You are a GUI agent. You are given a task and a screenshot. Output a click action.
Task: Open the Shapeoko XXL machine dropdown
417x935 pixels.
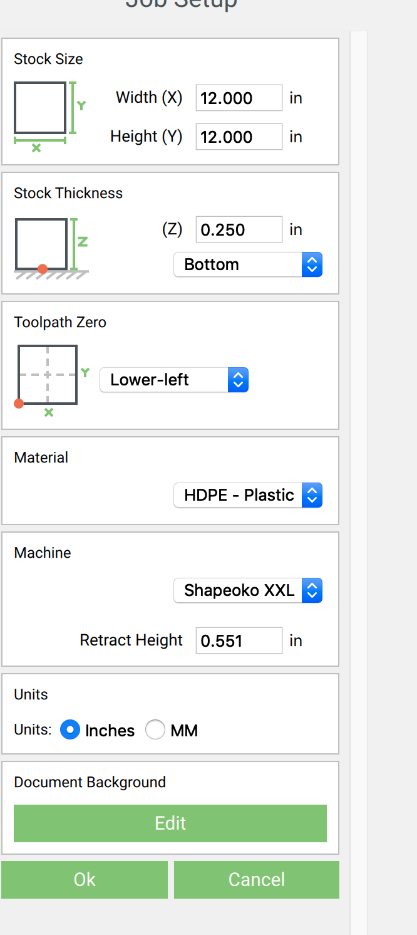[247, 590]
